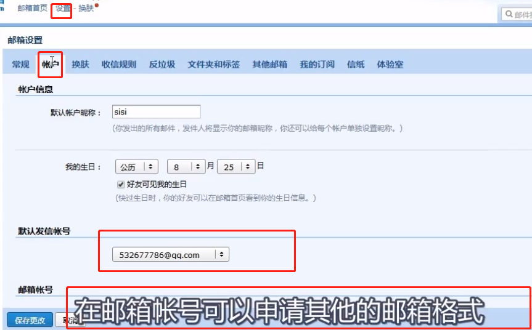Switch to the 我的订阅 tab
This screenshot has width=532, height=330.
[x=317, y=65]
